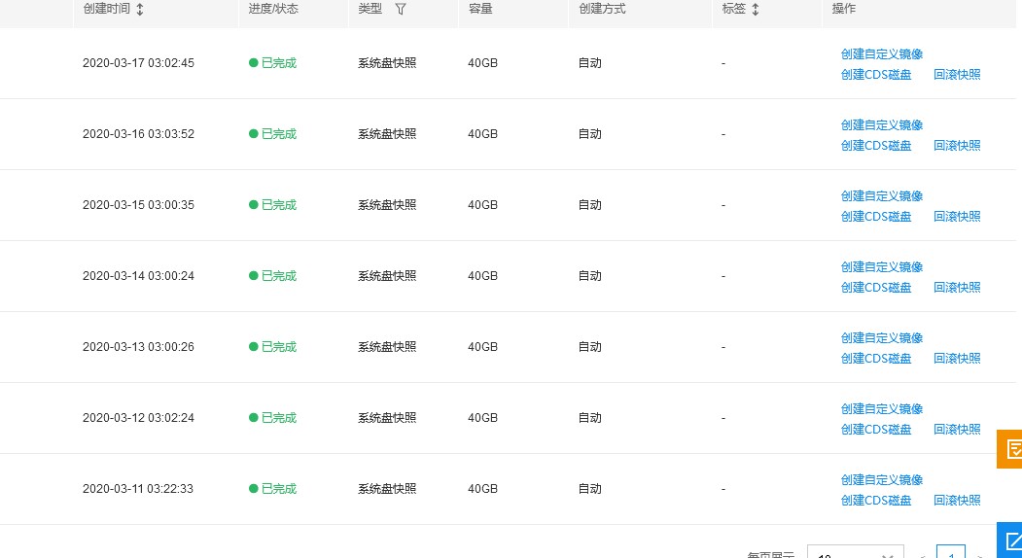Click 回滚快照 for 2020-03-12 snapshot
1022x558 pixels.
957,430
